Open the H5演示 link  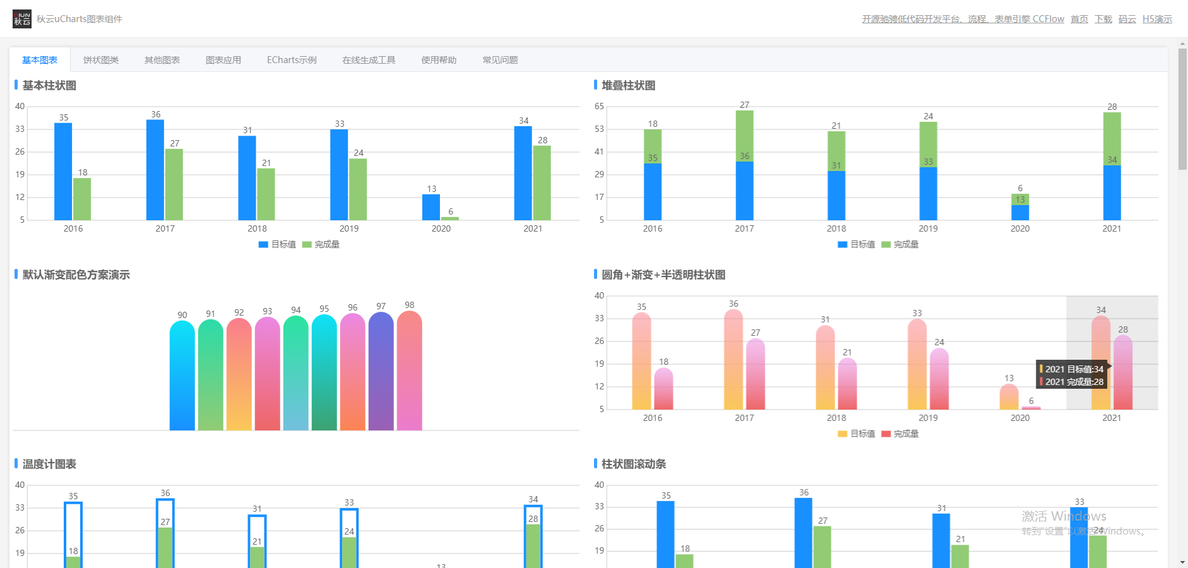[x=1158, y=19]
